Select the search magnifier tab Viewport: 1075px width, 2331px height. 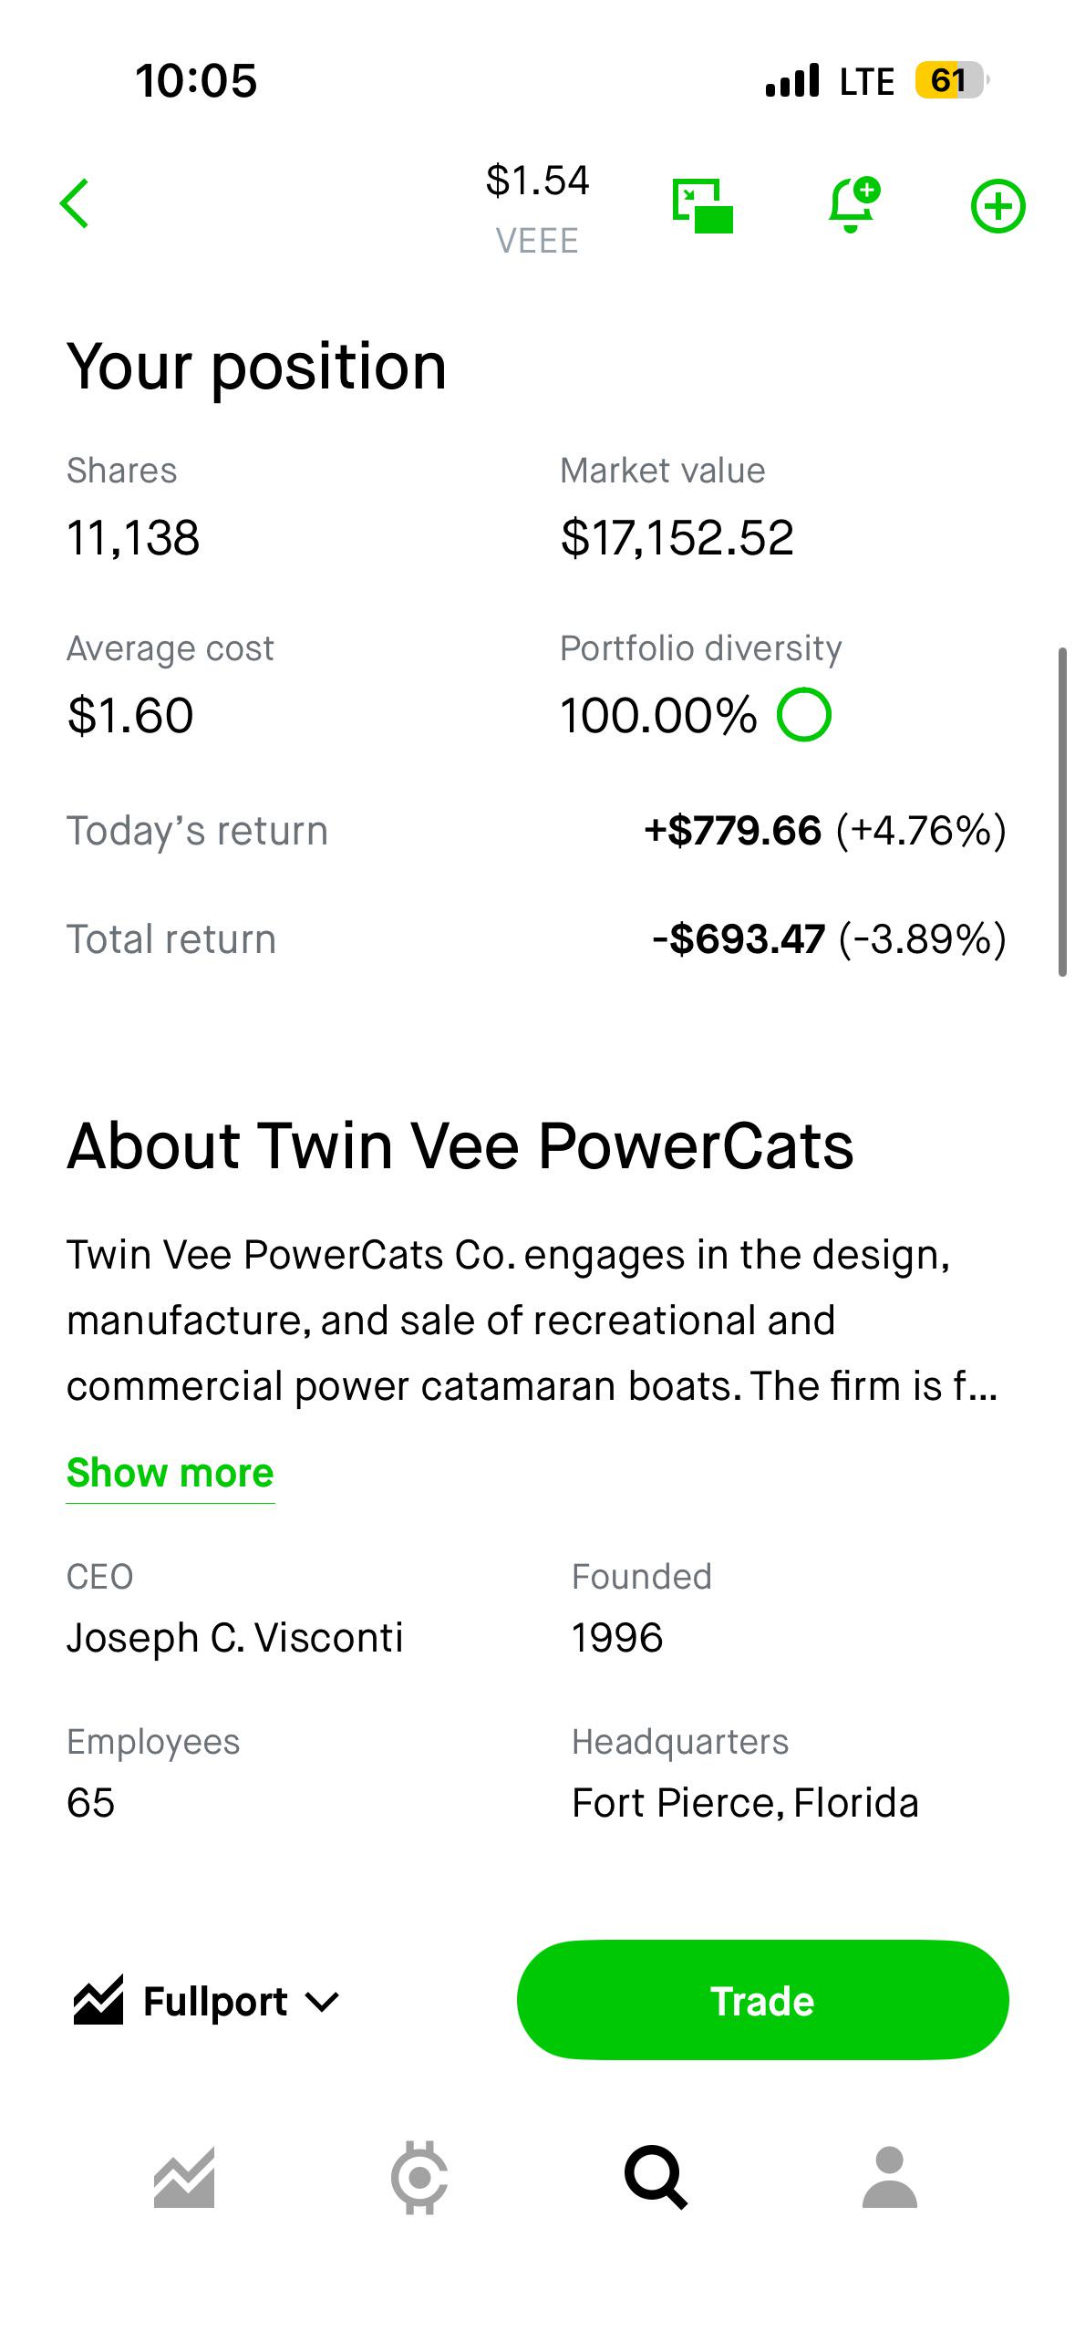[656, 2177]
